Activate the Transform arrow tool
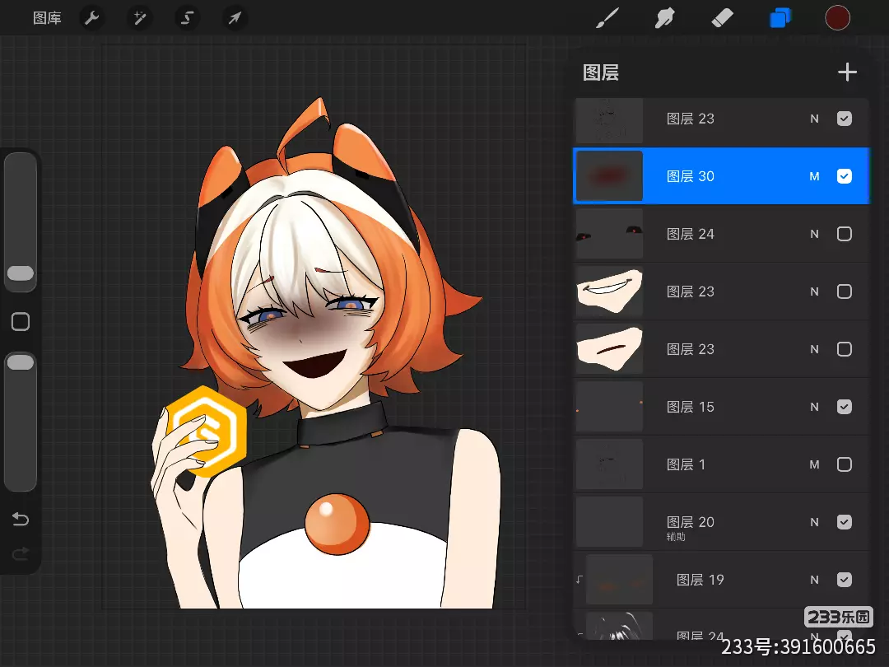 pos(235,18)
